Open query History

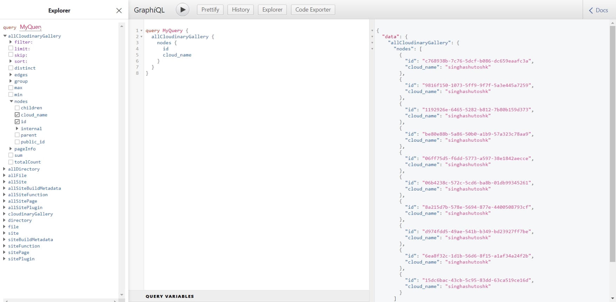point(240,10)
